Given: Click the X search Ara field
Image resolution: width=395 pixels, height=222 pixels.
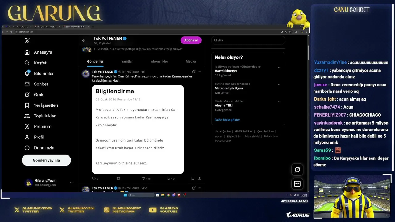Looking at the screenshot, I should click(x=248, y=40).
